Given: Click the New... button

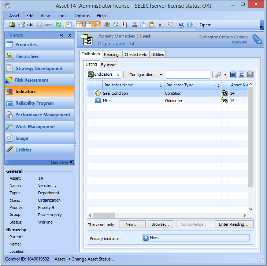Looking at the screenshot, I should tap(131, 224).
